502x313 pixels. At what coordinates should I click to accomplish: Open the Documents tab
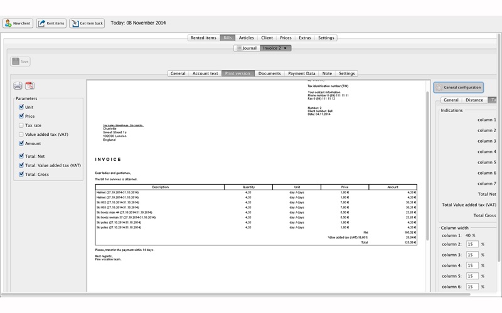(x=270, y=73)
